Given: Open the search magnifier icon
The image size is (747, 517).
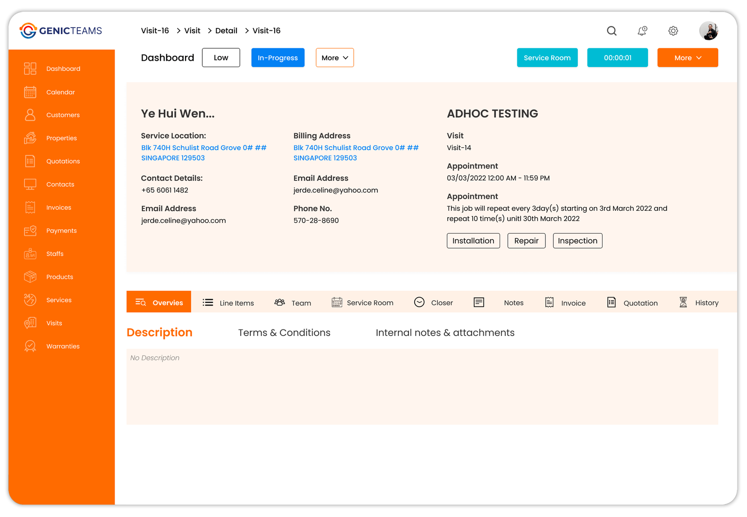Looking at the screenshot, I should [612, 31].
